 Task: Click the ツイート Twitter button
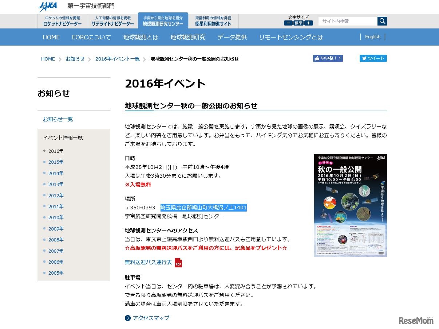pyautogui.click(x=373, y=58)
